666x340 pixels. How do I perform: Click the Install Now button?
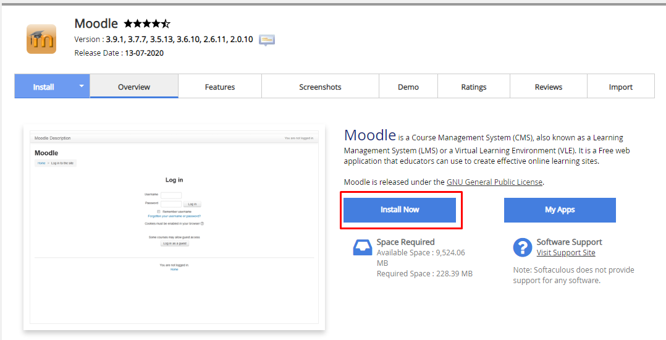tap(400, 210)
